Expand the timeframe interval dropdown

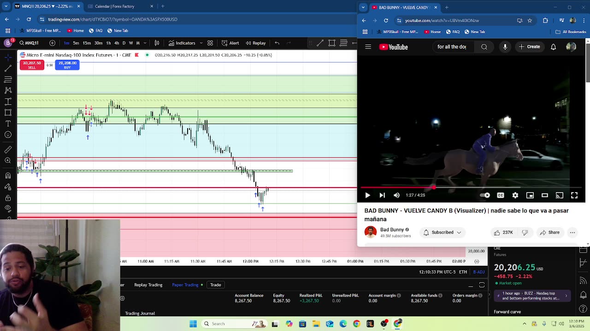click(145, 43)
